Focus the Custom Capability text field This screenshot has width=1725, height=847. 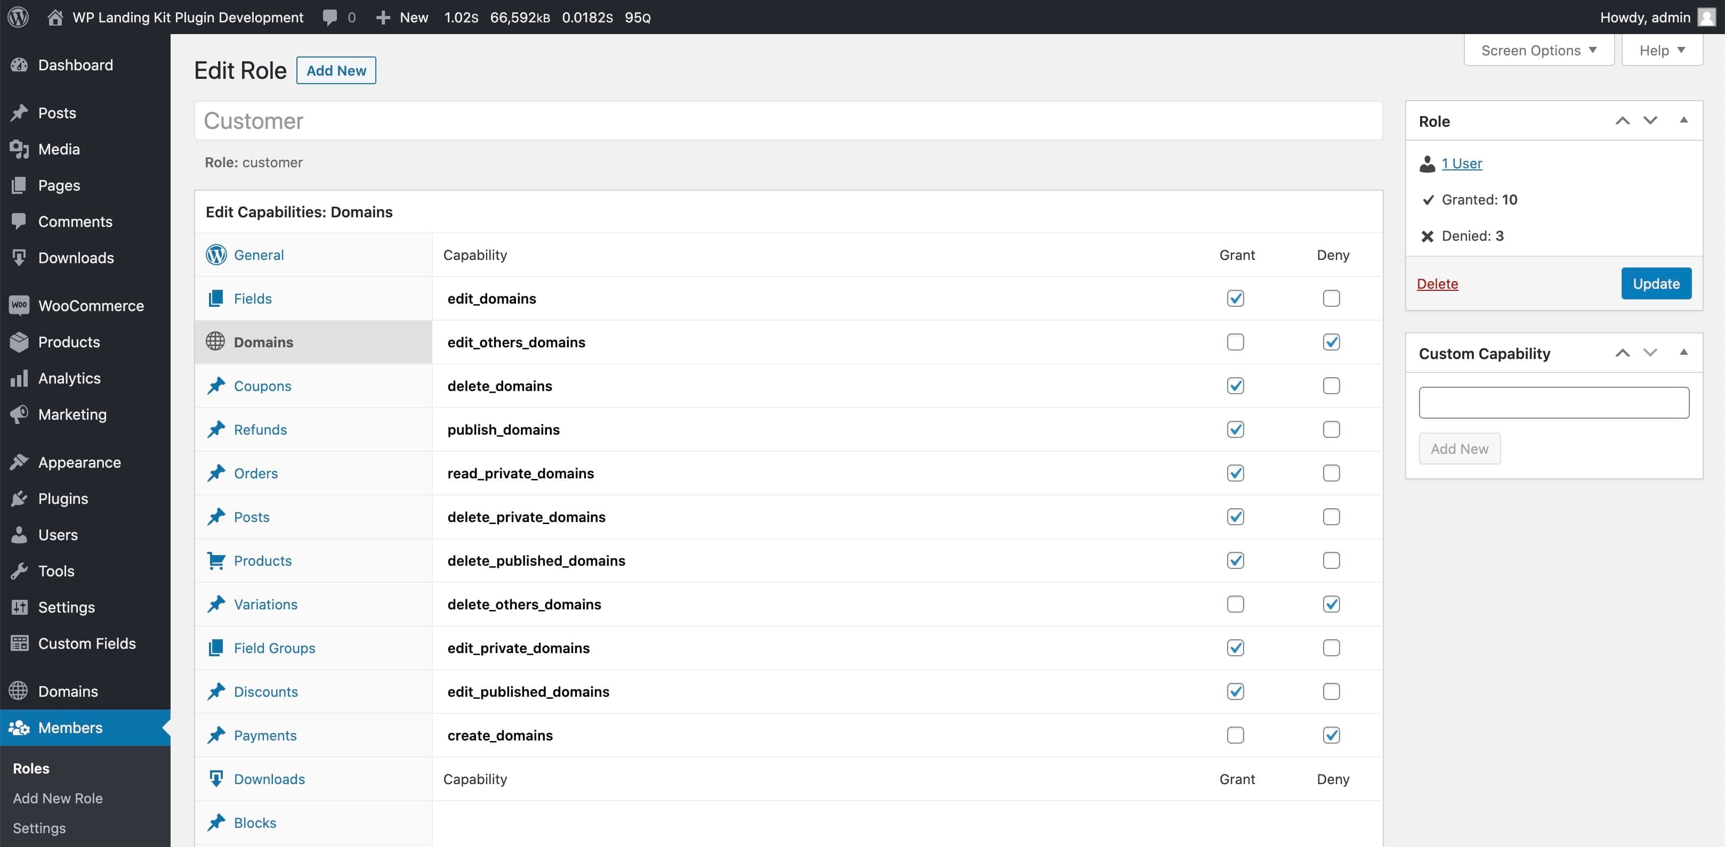pyautogui.click(x=1553, y=403)
